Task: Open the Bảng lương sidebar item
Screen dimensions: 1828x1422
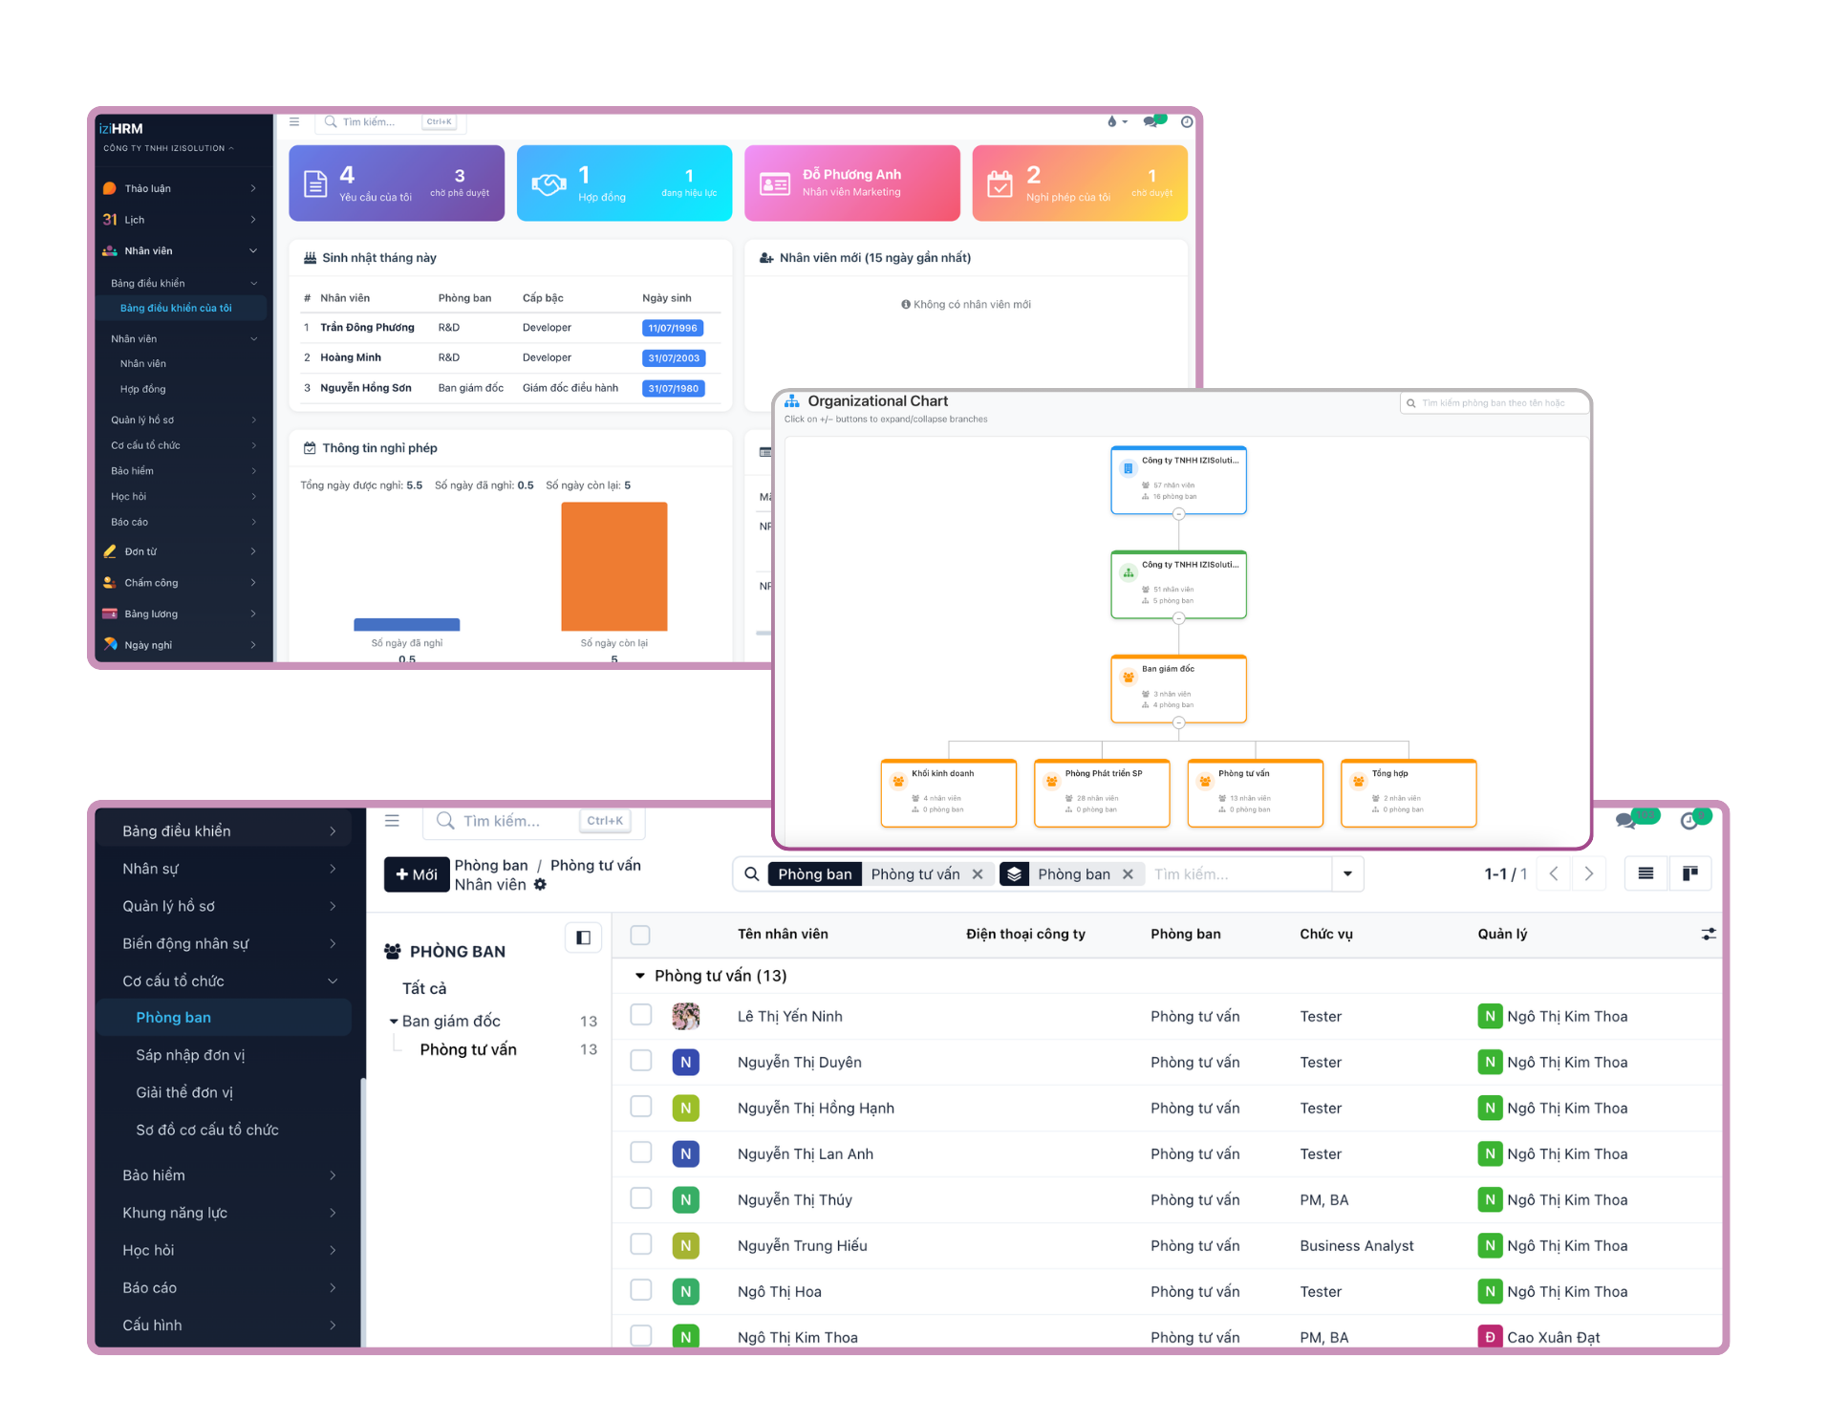Action: (180, 614)
